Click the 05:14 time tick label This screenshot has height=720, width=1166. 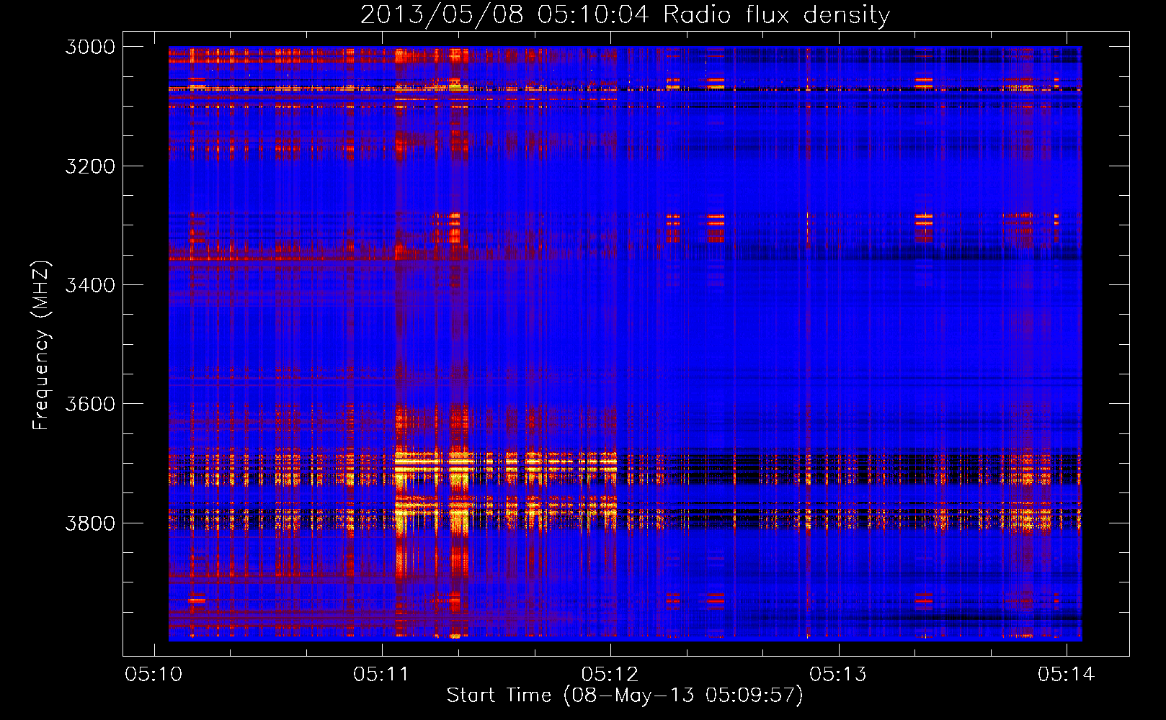click(x=1067, y=674)
